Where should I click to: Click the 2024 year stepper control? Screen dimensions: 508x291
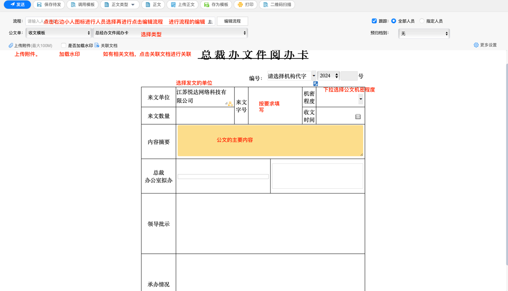[x=337, y=76]
